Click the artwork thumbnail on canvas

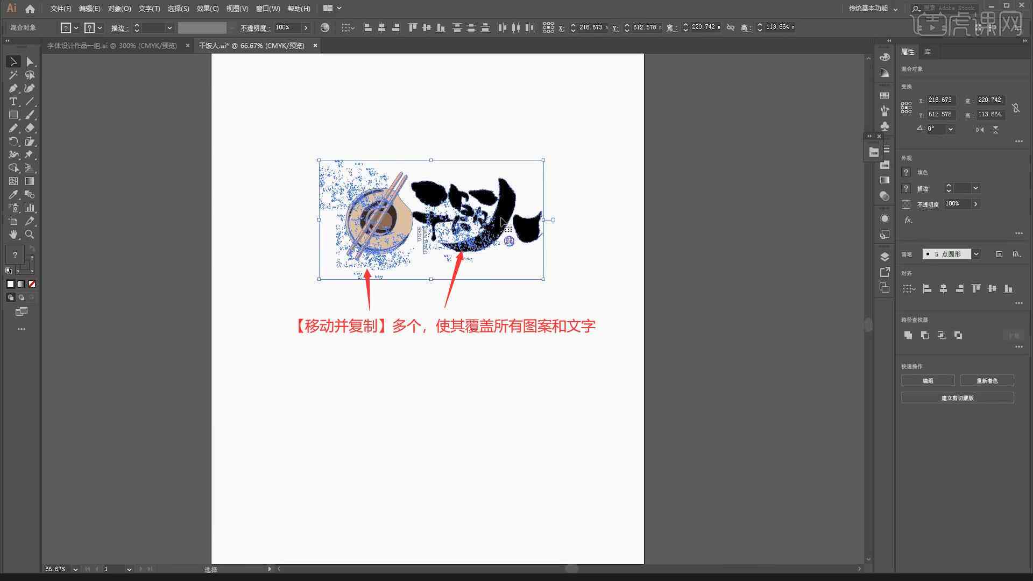pyautogui.click(x=431, y=219)
